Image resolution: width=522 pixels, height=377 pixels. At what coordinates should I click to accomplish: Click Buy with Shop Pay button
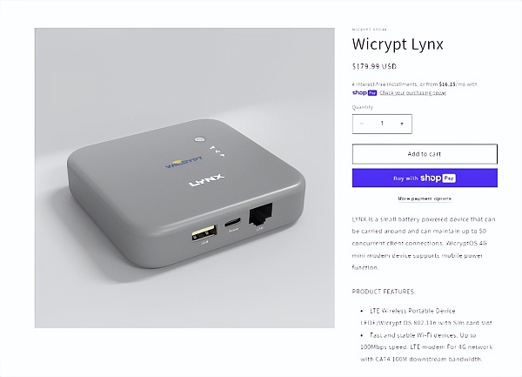click(425, 178)
